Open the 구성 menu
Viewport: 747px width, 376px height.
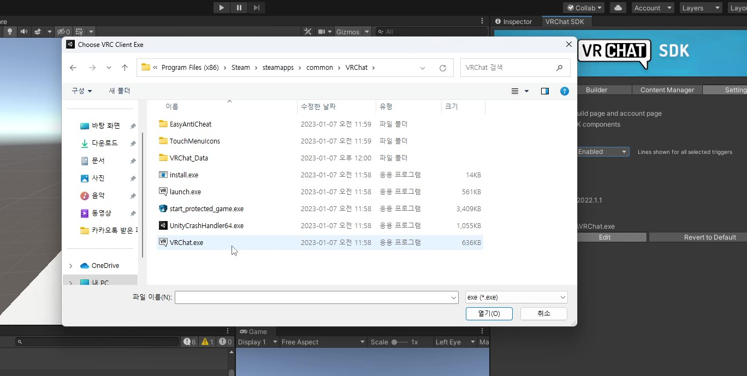coord(82,91)
